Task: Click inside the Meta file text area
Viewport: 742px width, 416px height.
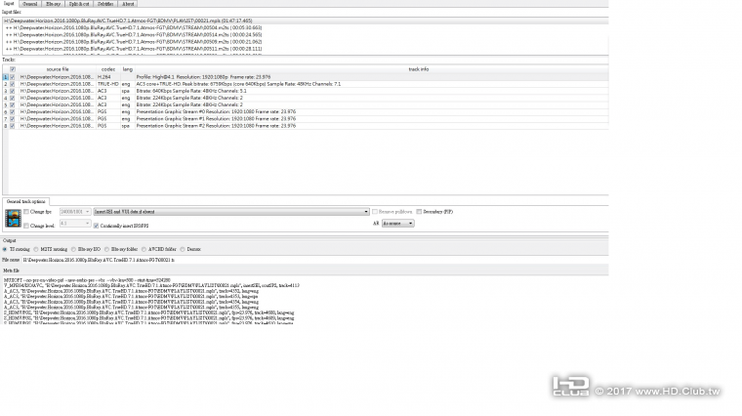Action: coord(306,300)
